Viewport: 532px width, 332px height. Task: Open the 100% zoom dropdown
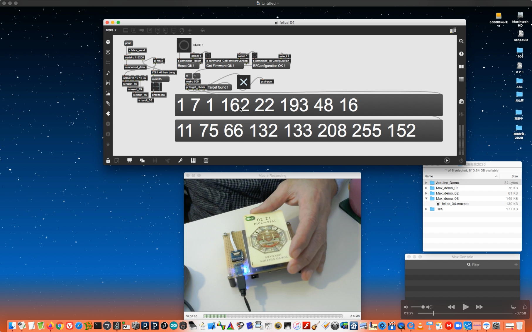111,30
